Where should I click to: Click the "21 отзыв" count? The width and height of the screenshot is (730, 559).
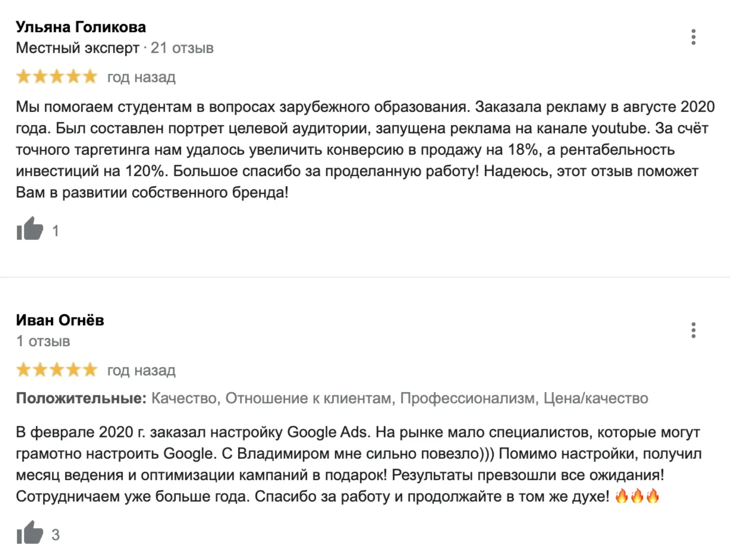[182, 47]
